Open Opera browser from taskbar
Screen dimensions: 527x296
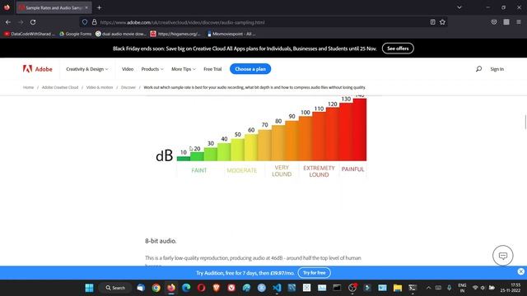(x=201, y=288)
